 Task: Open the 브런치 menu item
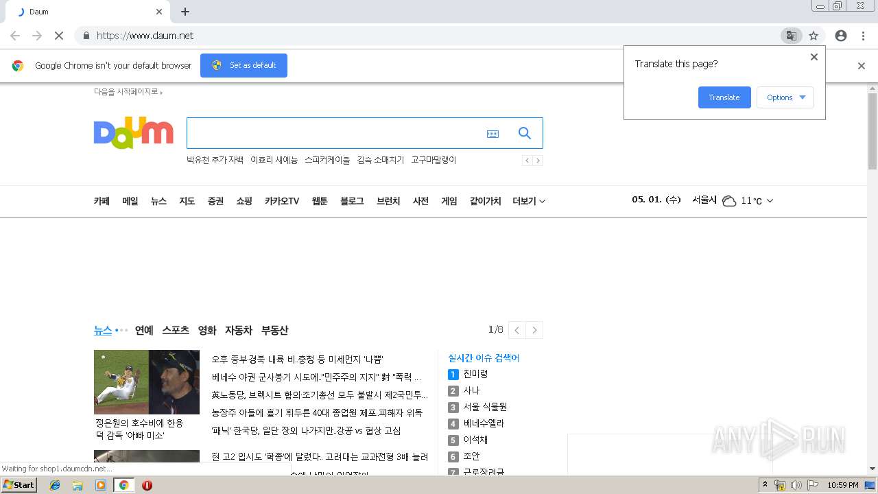click(388, 201)
